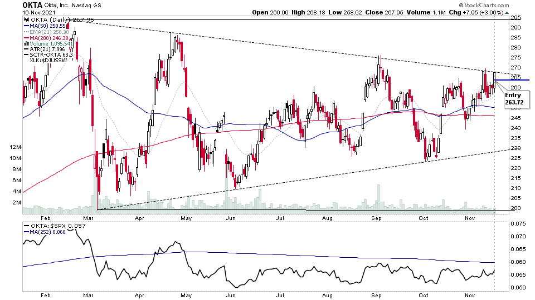Click the 0.065 ratio axis label
The image size is (535, 300).
pyautogui.click(x=518, y=249)
